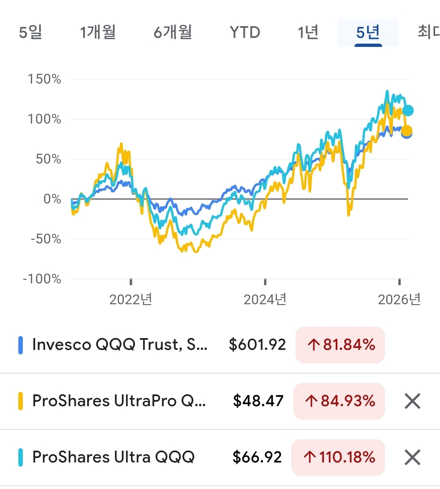Remove ProShares Ultra QQQ from comparison

pyautogui.click(x=412, y=457)
